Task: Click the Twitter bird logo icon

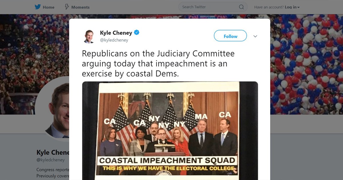Action: click(x=38, y=7)
